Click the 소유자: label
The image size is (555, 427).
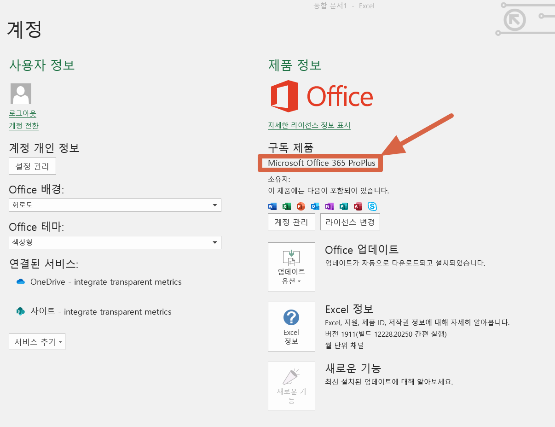279,180
